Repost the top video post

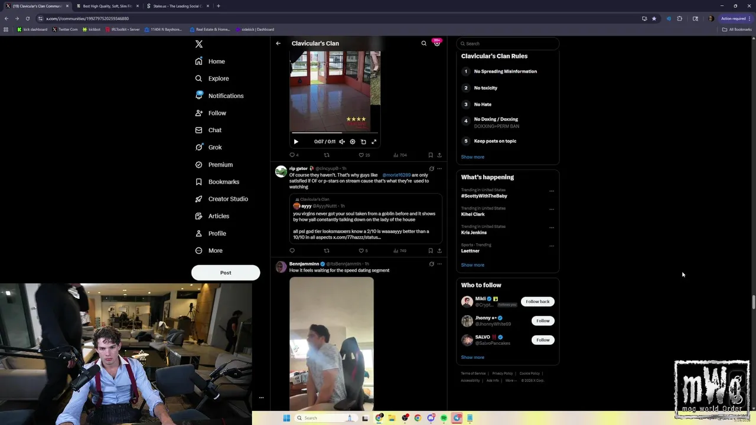(327, 155)
